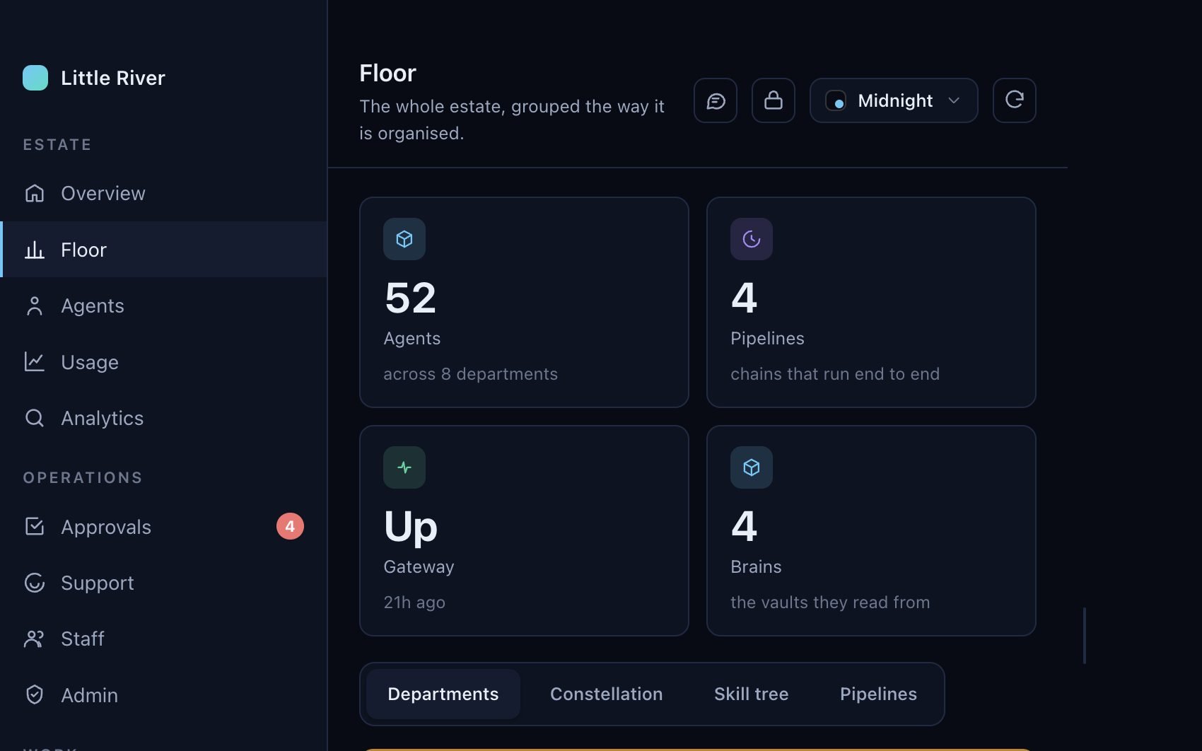
Task: Go to Overview in sidebar
Action: pyautogui.click(x=163, y=193)
